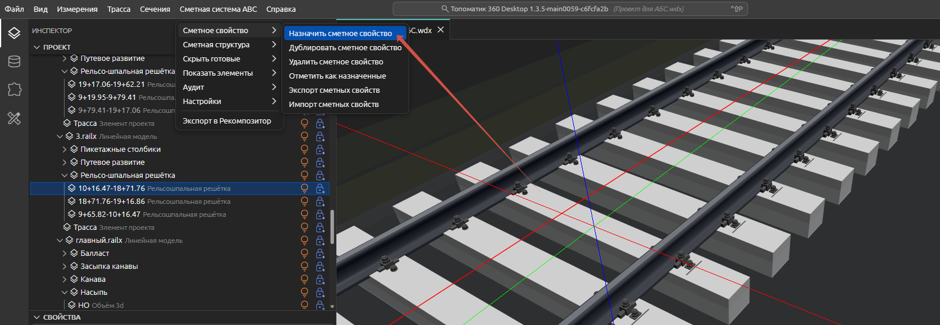The image size is (940, 325).
Task: Collapse the 3.railx tree node
Action: coord(60,136)
